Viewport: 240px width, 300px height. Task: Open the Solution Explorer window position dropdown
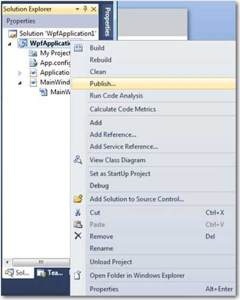(77, 9)
